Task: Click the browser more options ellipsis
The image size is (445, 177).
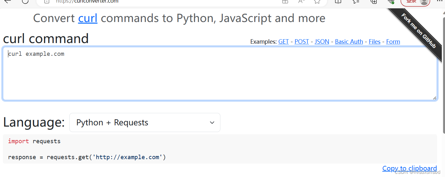Action: click(x=440, y=1)
